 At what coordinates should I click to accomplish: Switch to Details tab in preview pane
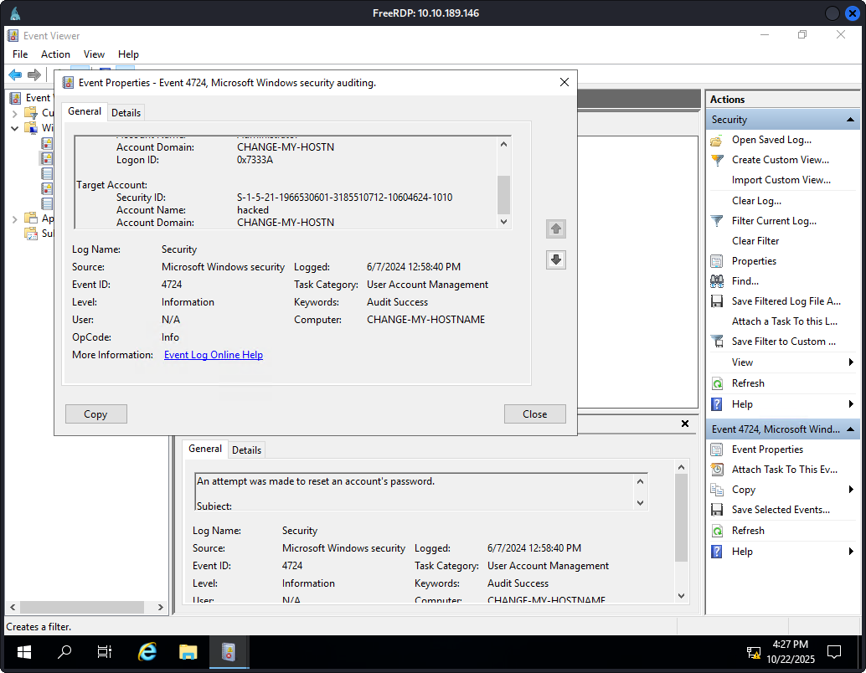pos(246,450)
